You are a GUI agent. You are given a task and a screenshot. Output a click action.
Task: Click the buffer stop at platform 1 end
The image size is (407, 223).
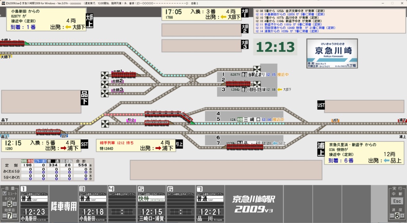pos(257,69)
